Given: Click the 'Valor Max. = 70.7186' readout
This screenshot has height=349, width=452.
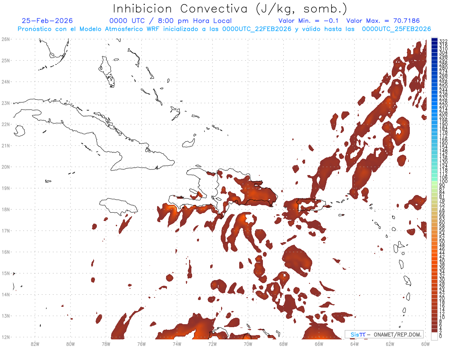Looking at the screenshot, I should click(x=383, y=21).
